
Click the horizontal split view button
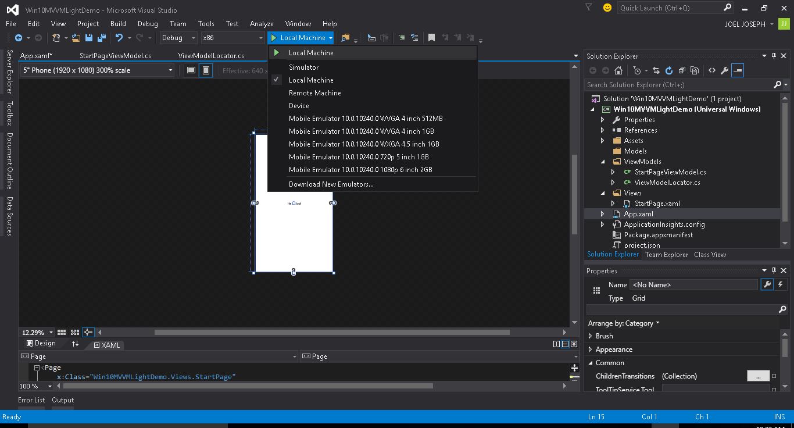(x=565, y=344)
